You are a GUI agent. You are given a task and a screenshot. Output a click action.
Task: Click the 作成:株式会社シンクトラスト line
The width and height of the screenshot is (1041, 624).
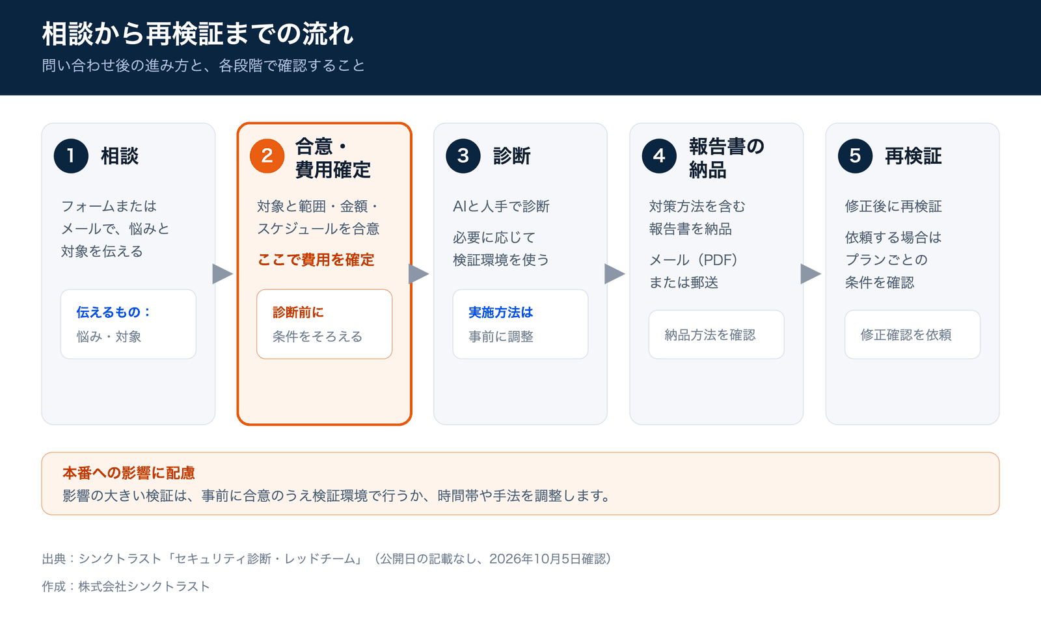pos(126,586)
